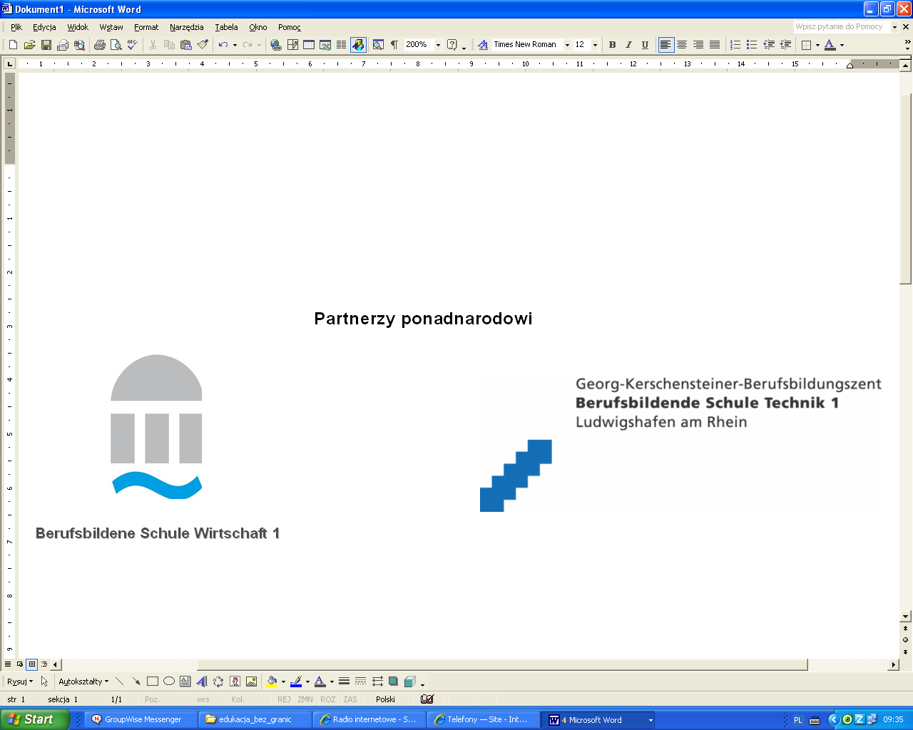Click the Windows Start button
This screenshot has height=730, width=913.
(34, 719)
